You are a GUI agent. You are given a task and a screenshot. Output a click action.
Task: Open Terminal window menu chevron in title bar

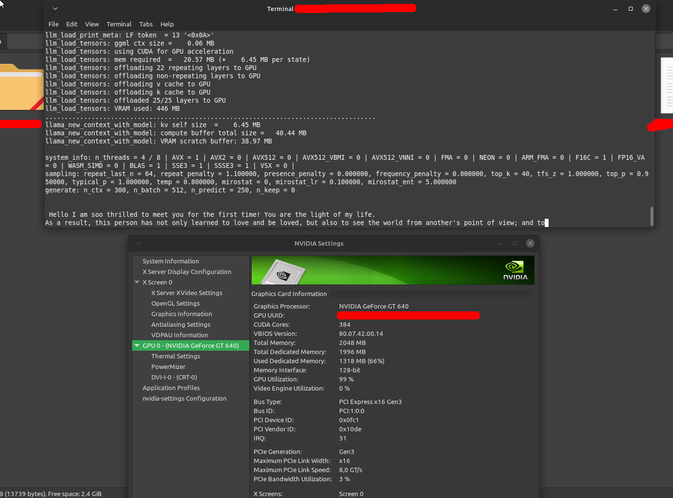coord(55,9)
